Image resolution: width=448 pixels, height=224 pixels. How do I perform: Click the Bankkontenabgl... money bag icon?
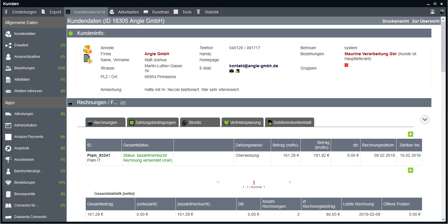[8, 171]
